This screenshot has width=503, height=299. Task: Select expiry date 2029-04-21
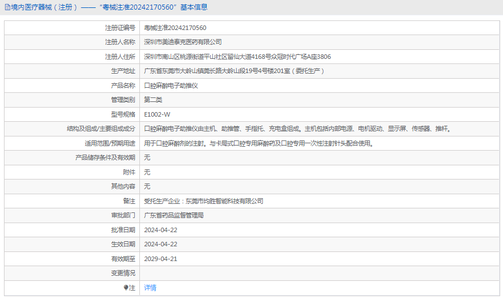tap(161, 259)
